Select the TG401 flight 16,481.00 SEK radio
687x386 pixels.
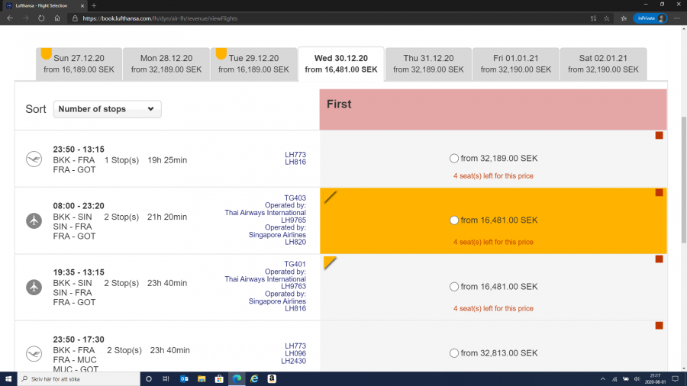(454, 287)
